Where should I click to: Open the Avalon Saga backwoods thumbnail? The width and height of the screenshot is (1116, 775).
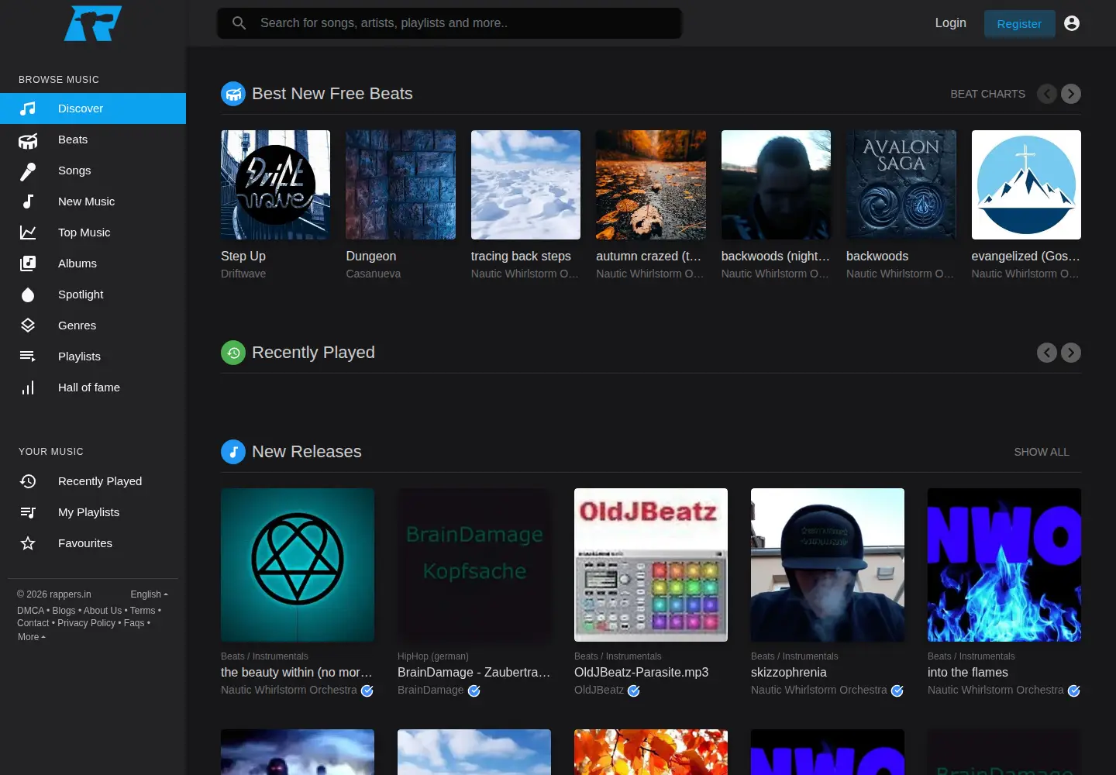click(x=901, y=184)
